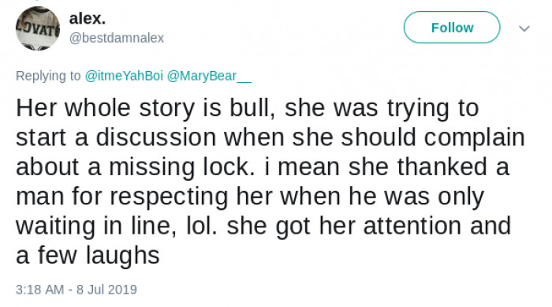Image resolution: width=552 pixels, height=307 pixels.
Task: Click the word "complain" in the tweet
Action: click(x=474, y=137)
